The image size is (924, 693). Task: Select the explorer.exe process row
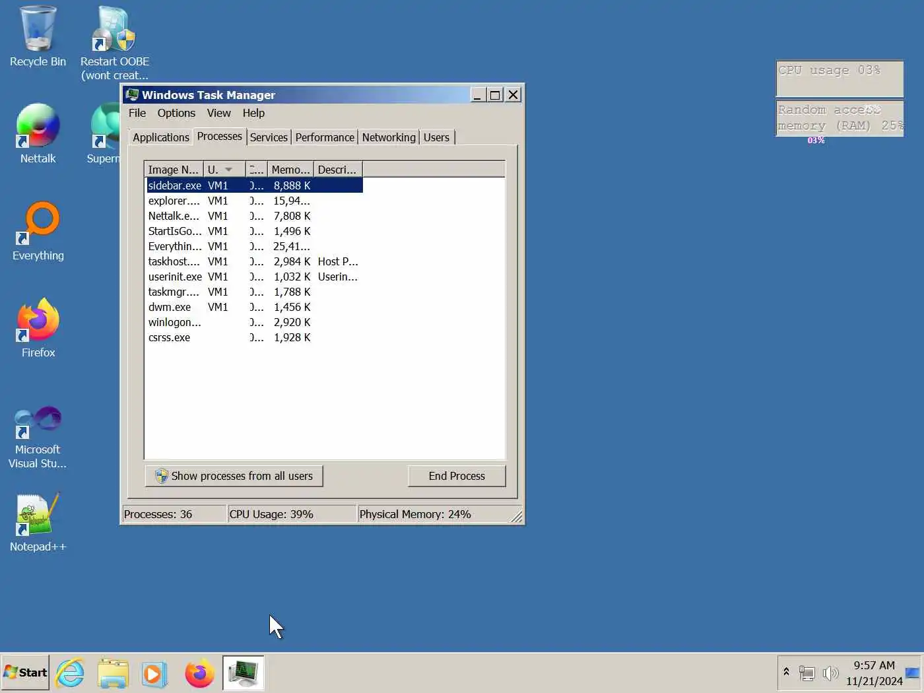click(x=254, y=201)
